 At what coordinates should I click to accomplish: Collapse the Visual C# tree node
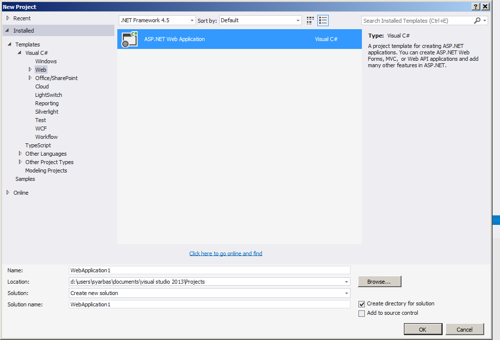(19, 53)
